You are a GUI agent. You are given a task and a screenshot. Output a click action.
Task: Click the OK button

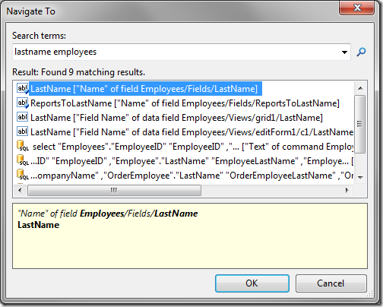pos(252,283)
